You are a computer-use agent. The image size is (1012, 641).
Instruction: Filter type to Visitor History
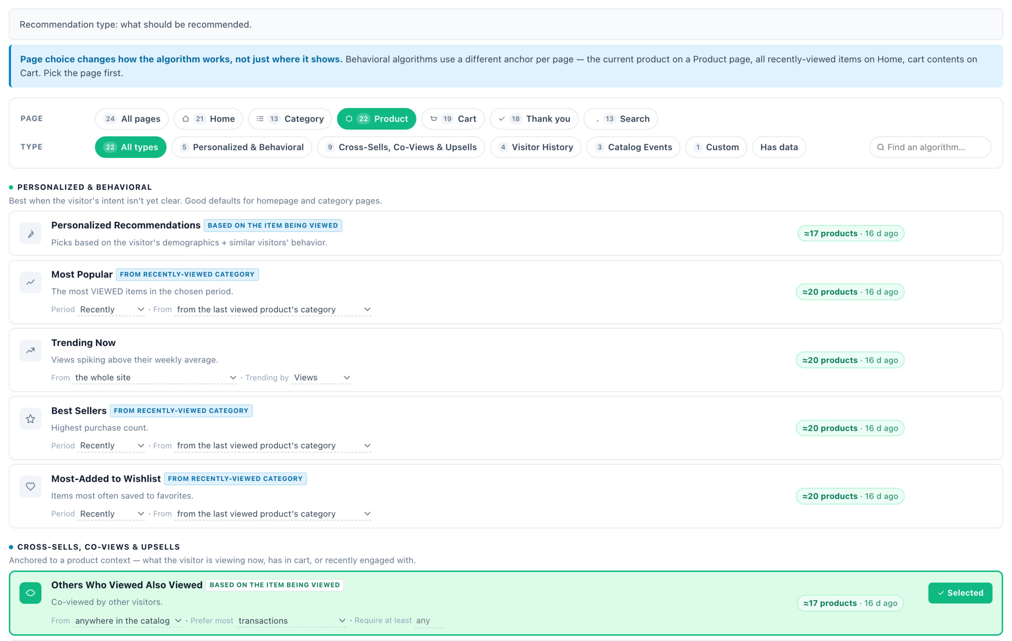pyautogui.click(x=536, y=147)
